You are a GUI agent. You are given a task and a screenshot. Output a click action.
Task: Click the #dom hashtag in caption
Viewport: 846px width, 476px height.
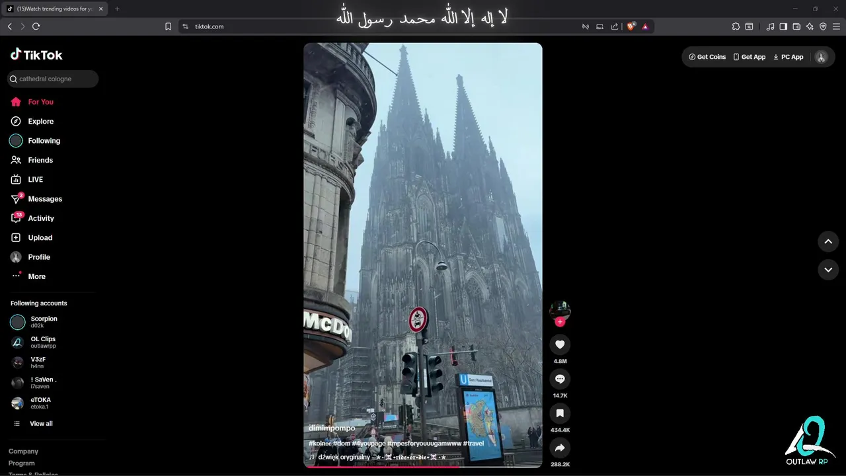(342, 443)
